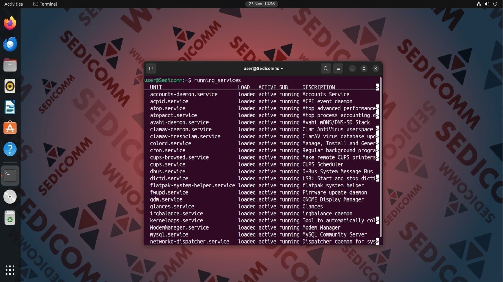Open the clock showing 23 Nov 14:56
Image resolution: width=503 pixels, height=282 pixels.
click(261, 4)
